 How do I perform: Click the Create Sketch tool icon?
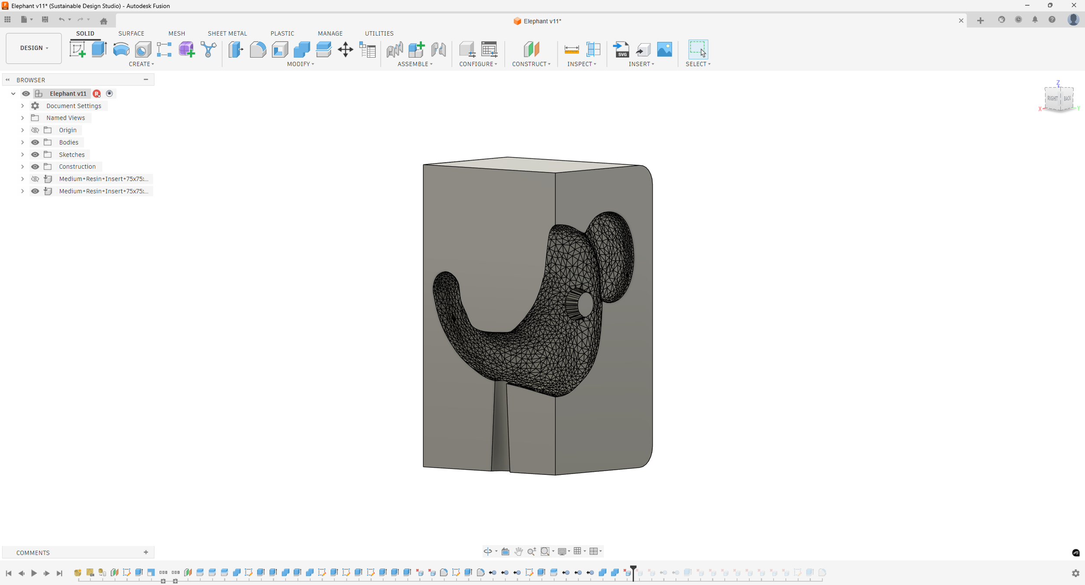78,49
